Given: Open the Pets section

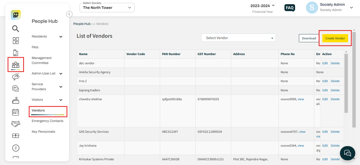Looking at the screenshot, I should [x=35, y=47].
